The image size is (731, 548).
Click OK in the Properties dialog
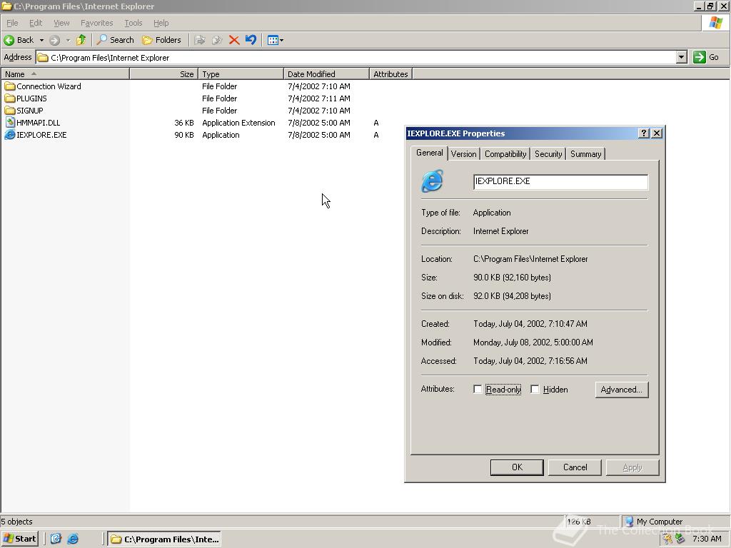[x=517, y=467]
